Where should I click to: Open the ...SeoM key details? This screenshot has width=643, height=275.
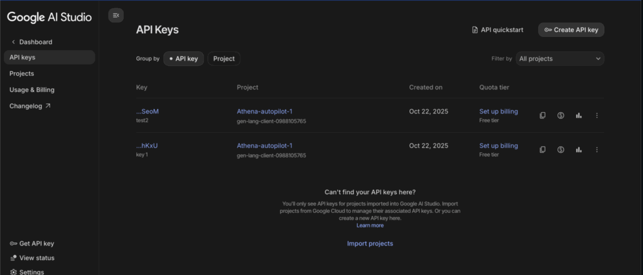point(148,112)
